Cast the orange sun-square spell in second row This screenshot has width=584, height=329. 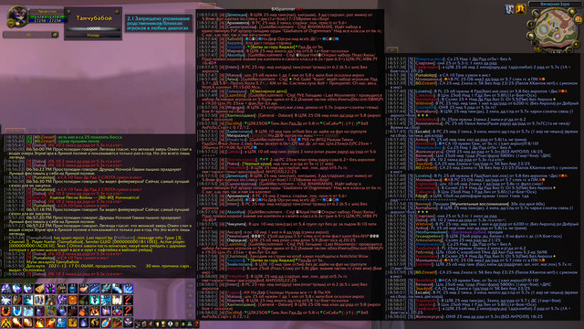click(73, 300)
